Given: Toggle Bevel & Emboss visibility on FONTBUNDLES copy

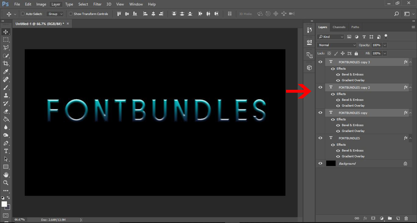Looking at the screenshot, I should pos(338,125).
